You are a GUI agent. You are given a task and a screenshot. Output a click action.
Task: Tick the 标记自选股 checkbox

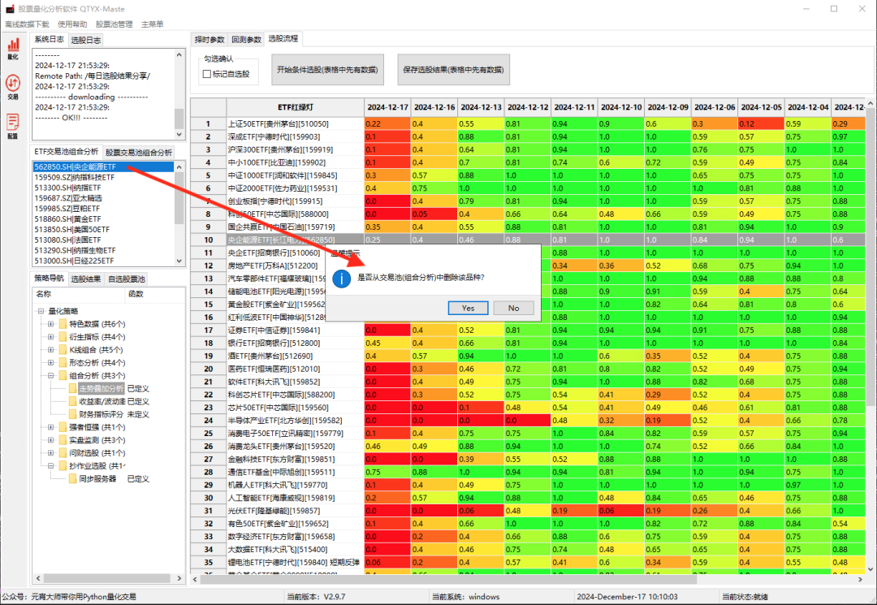click(207, 74)
